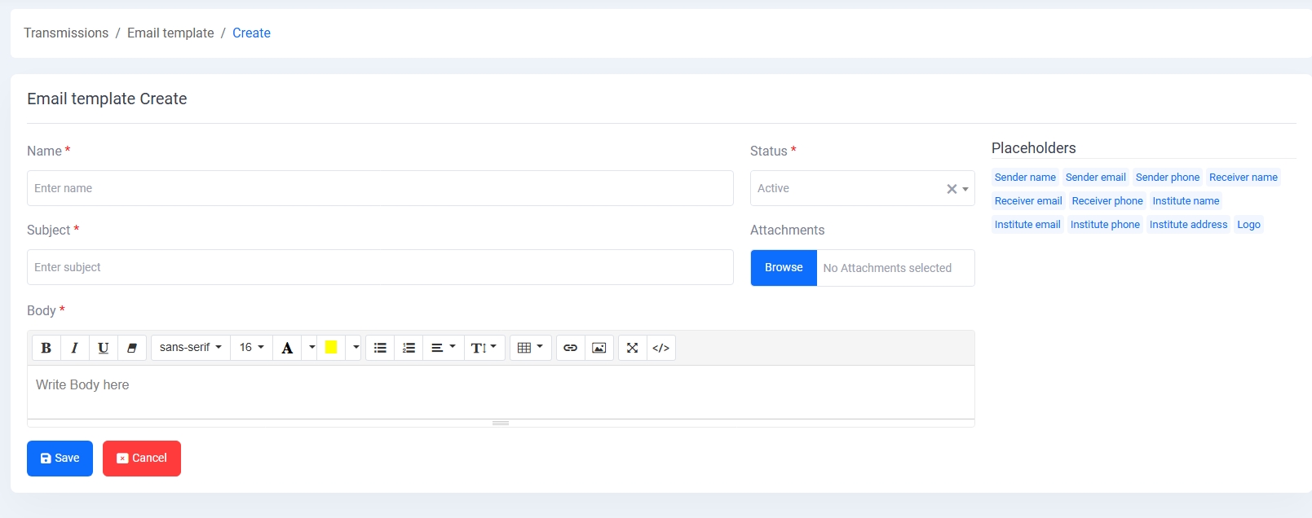Screen dimensions: 1312x518
Task: Click the red Cancel button
Action: [142, 459]
